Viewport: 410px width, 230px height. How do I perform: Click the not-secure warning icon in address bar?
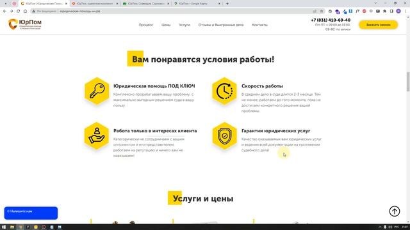click(34, 11)
